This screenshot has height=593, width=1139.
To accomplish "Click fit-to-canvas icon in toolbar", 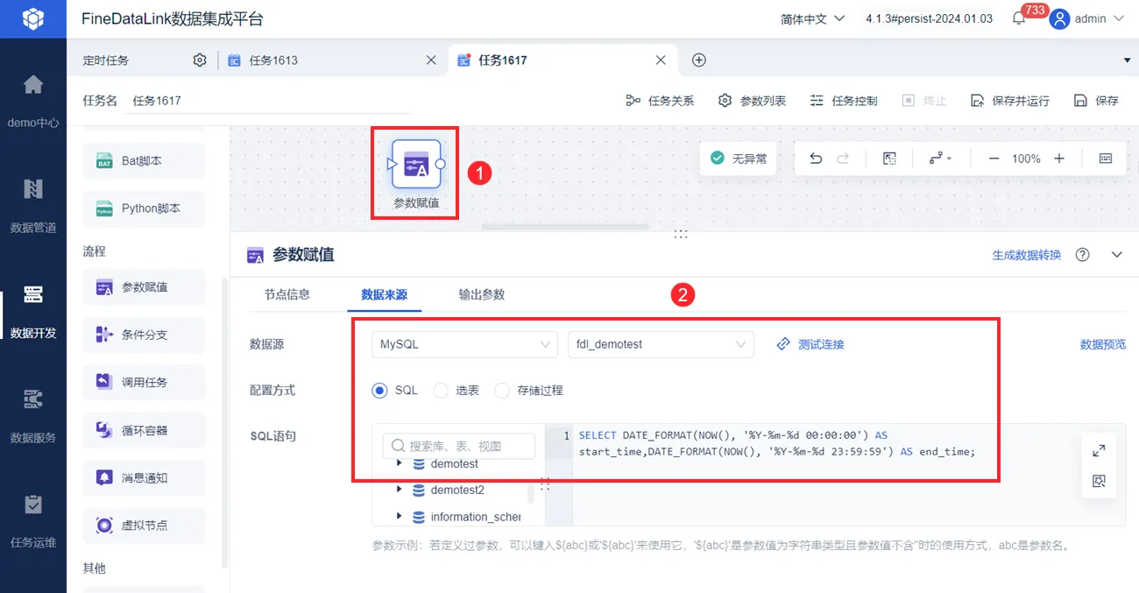I will point(889,159).
